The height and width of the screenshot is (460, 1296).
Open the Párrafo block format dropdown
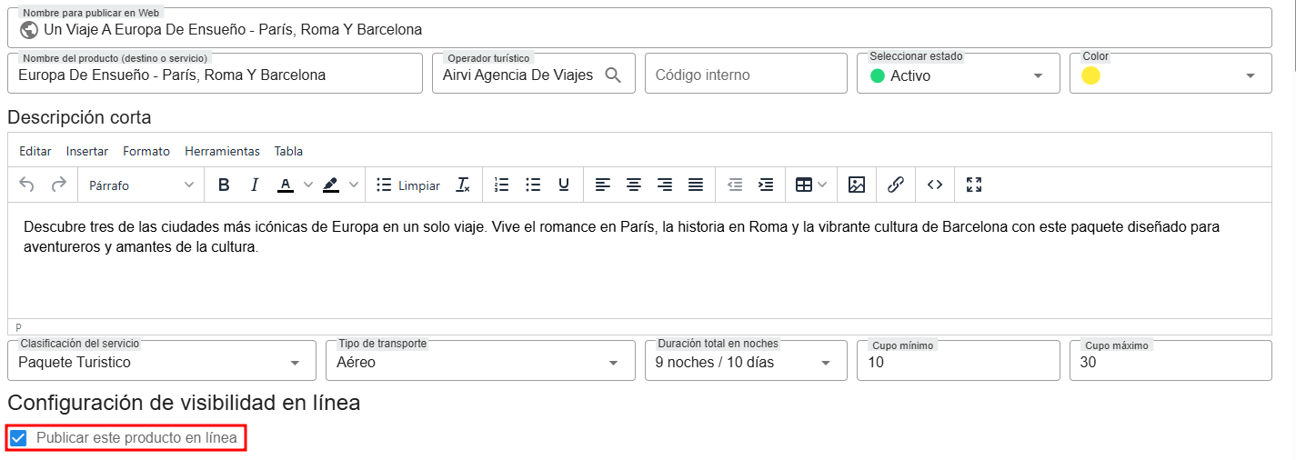click(141, 185)
